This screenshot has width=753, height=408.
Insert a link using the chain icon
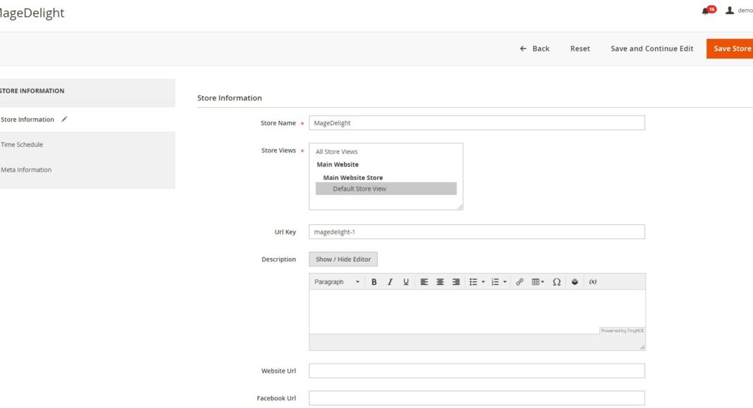point(520,282)
